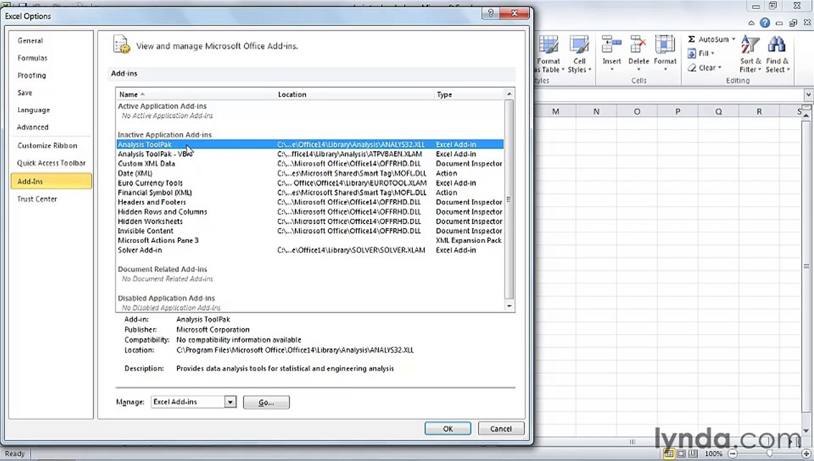Select Financial Symbol (XML) row
Viewport: 814px width, 461px height.
click(310, 192)
